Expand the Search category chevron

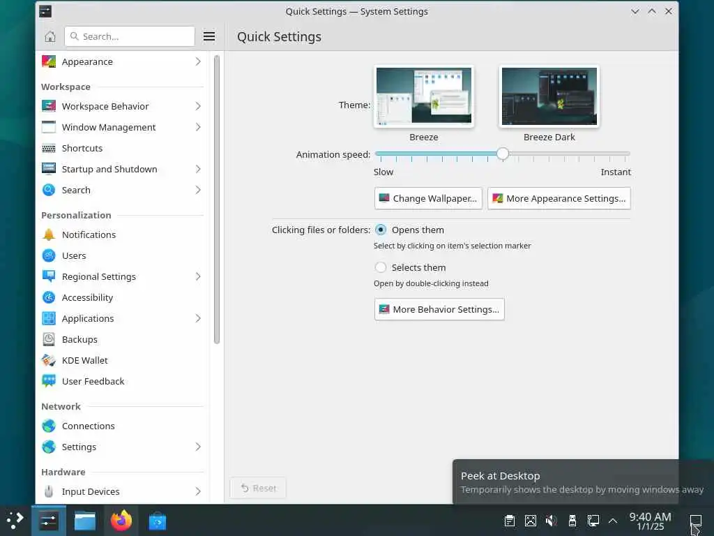(x=198, y=190)
